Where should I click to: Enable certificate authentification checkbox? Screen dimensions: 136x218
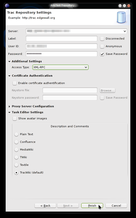tap(15, 83)
